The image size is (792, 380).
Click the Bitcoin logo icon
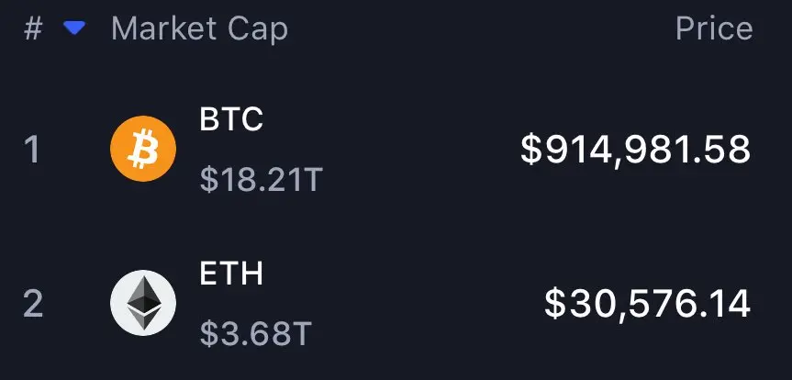(143, 148)
